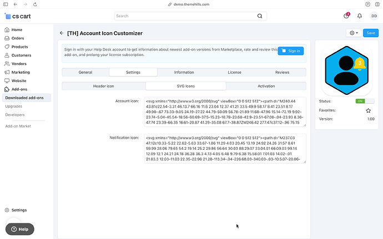Open Orders from the sidebar

tap(18, 38)
